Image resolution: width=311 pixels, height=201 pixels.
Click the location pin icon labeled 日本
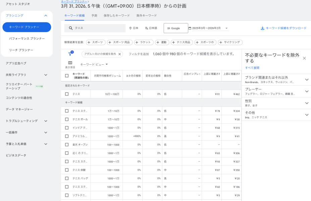tap(130, 28)
